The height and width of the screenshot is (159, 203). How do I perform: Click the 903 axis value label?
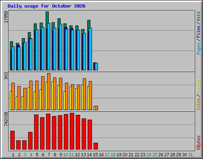tap(6, 76)
